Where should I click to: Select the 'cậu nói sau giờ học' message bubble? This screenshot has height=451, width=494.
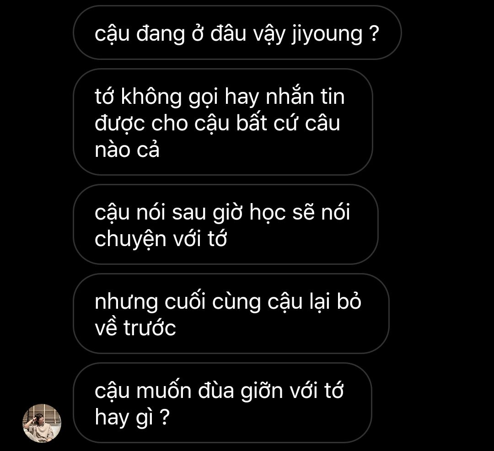tap(226, 224)
